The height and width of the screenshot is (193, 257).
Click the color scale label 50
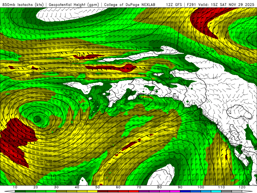[98, 187]
